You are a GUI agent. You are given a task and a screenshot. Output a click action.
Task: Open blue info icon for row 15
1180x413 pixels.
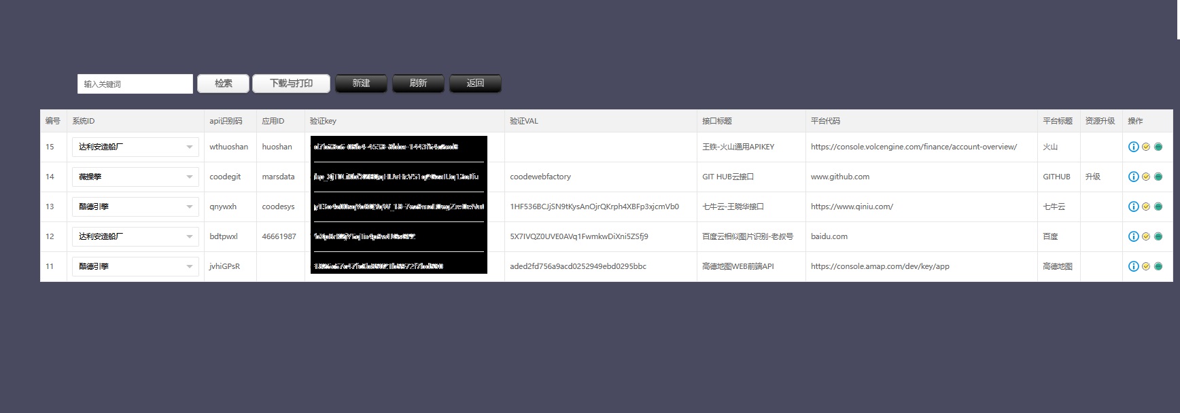(x=1133, y=147)
